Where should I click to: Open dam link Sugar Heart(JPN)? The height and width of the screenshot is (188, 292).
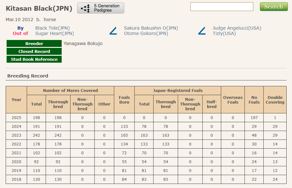[54, 33]
